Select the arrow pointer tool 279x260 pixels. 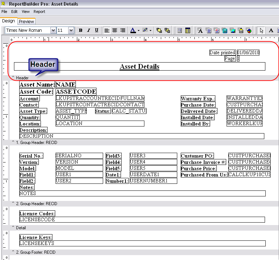tap(262, 30)
